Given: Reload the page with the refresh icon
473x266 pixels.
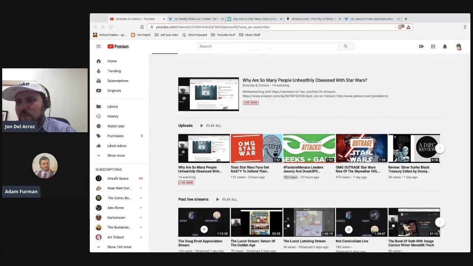Looking at the screenshot, I should pyautogui.click(x=111, y=27).
